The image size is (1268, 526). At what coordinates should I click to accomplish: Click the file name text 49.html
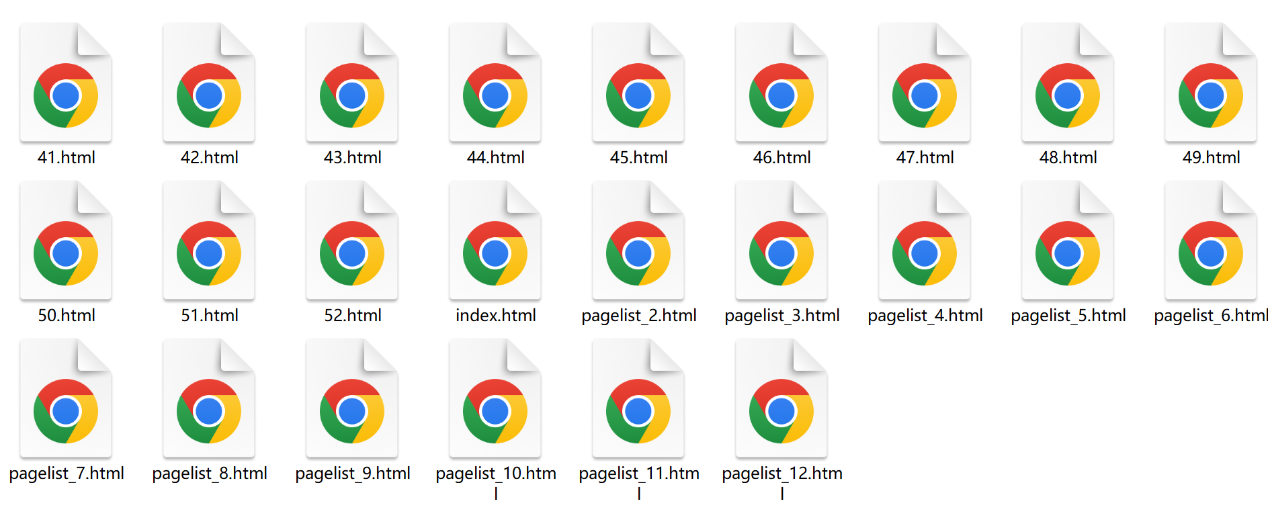pos(1211,157)
